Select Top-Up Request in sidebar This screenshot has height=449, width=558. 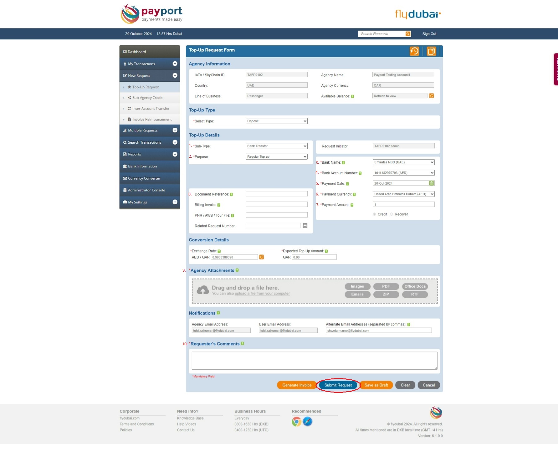(149, 87)
